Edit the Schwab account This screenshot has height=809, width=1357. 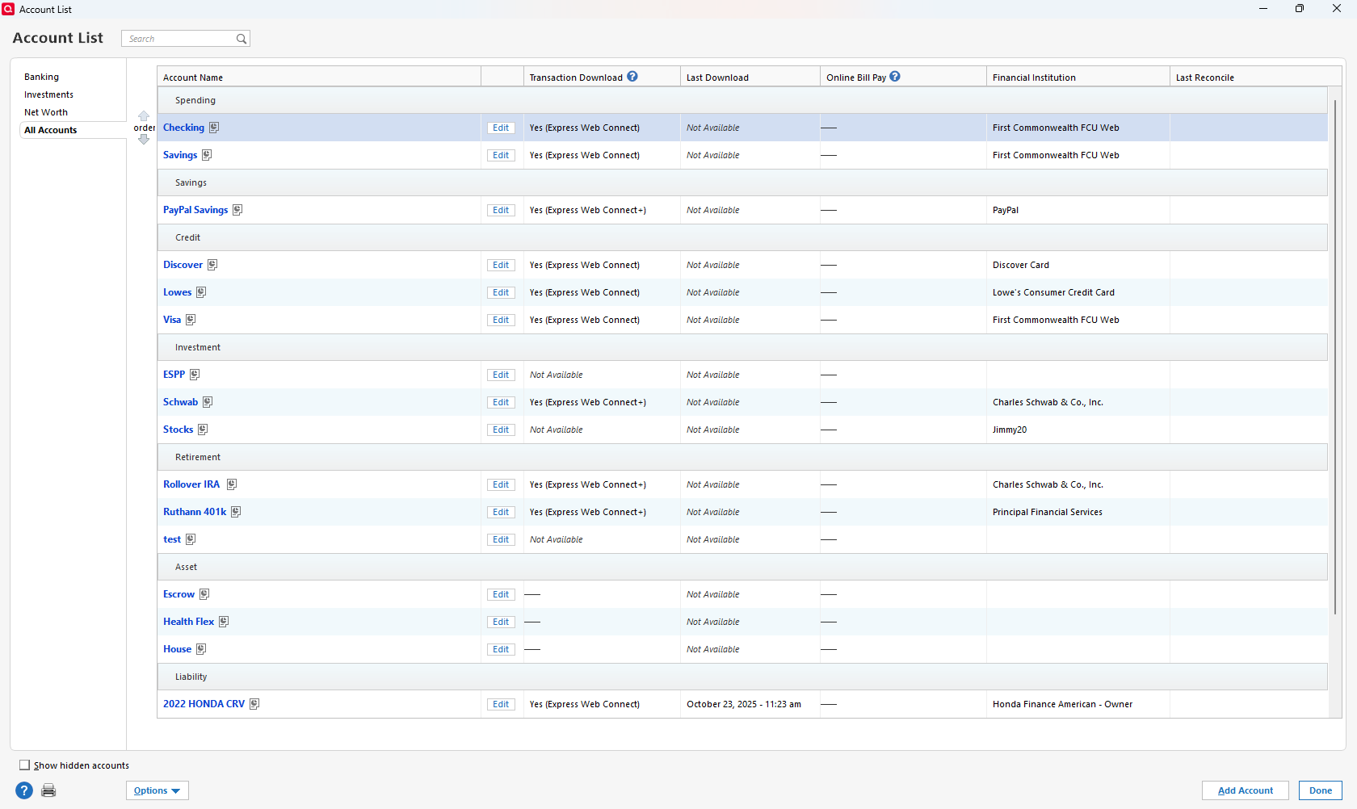click(x=501, y=402)
